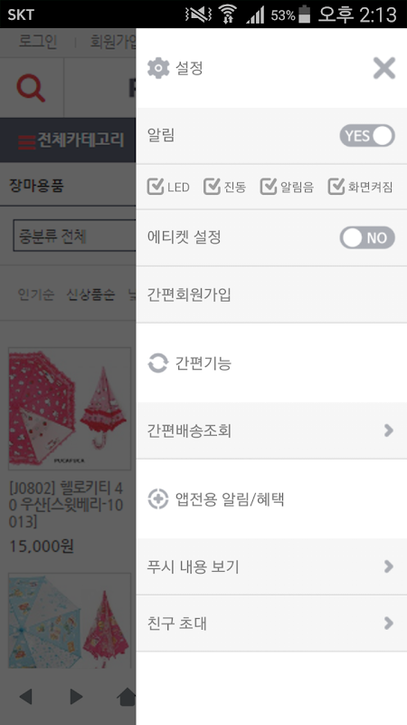This screenshot has height=725, width=407.
Task: Click the 간편기능 refresh icon
Action: tap(157, 363)
